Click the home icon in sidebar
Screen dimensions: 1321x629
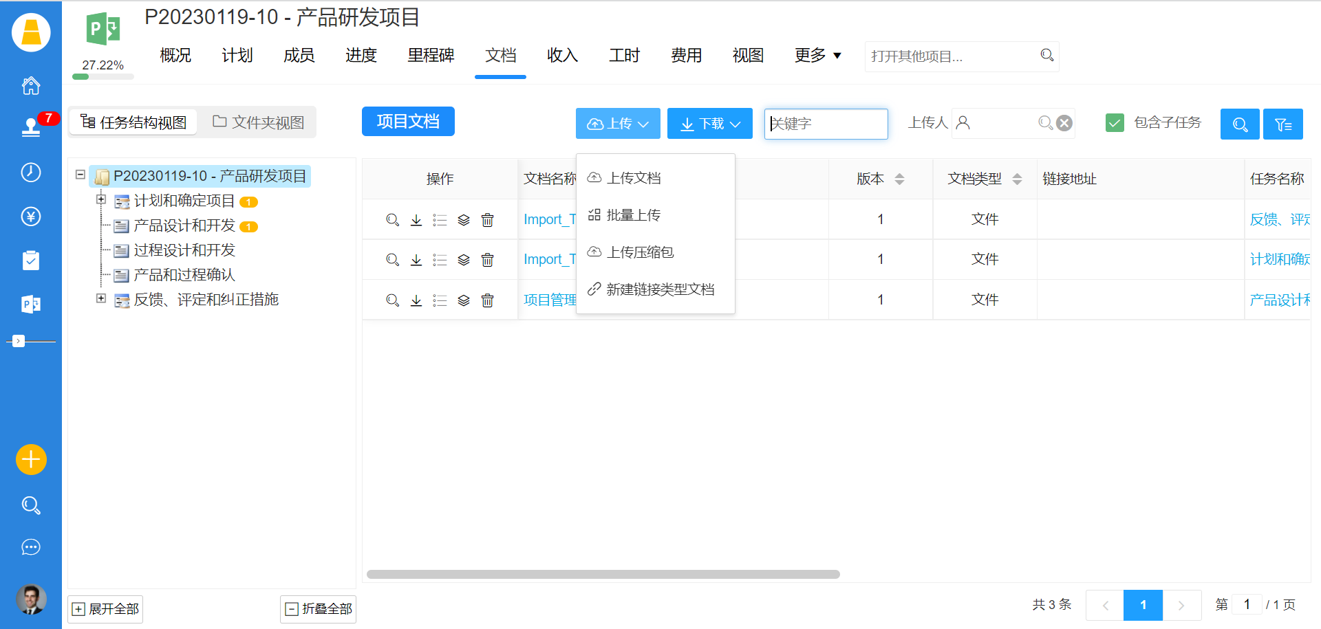(x=31, y=86)
